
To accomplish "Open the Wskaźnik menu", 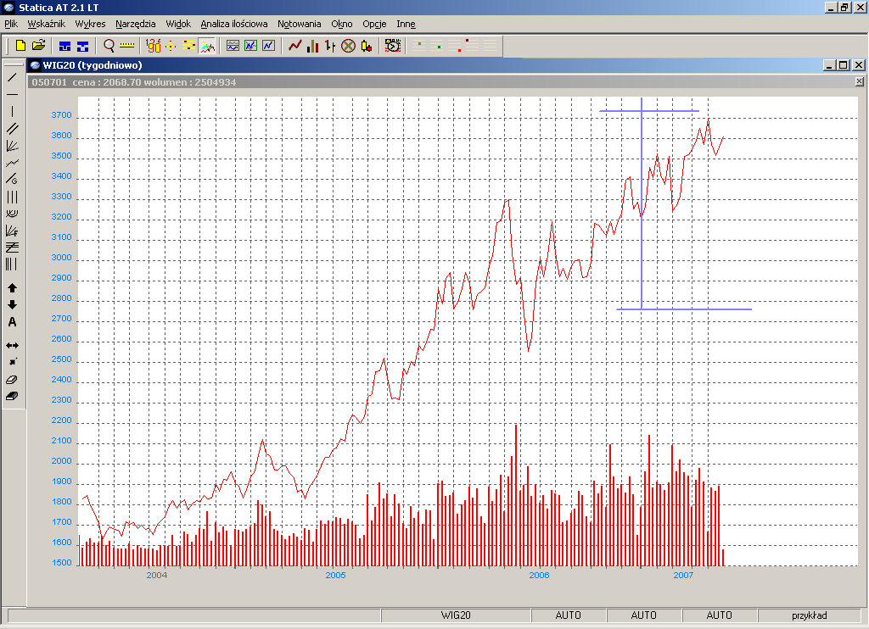I will 46,24.
